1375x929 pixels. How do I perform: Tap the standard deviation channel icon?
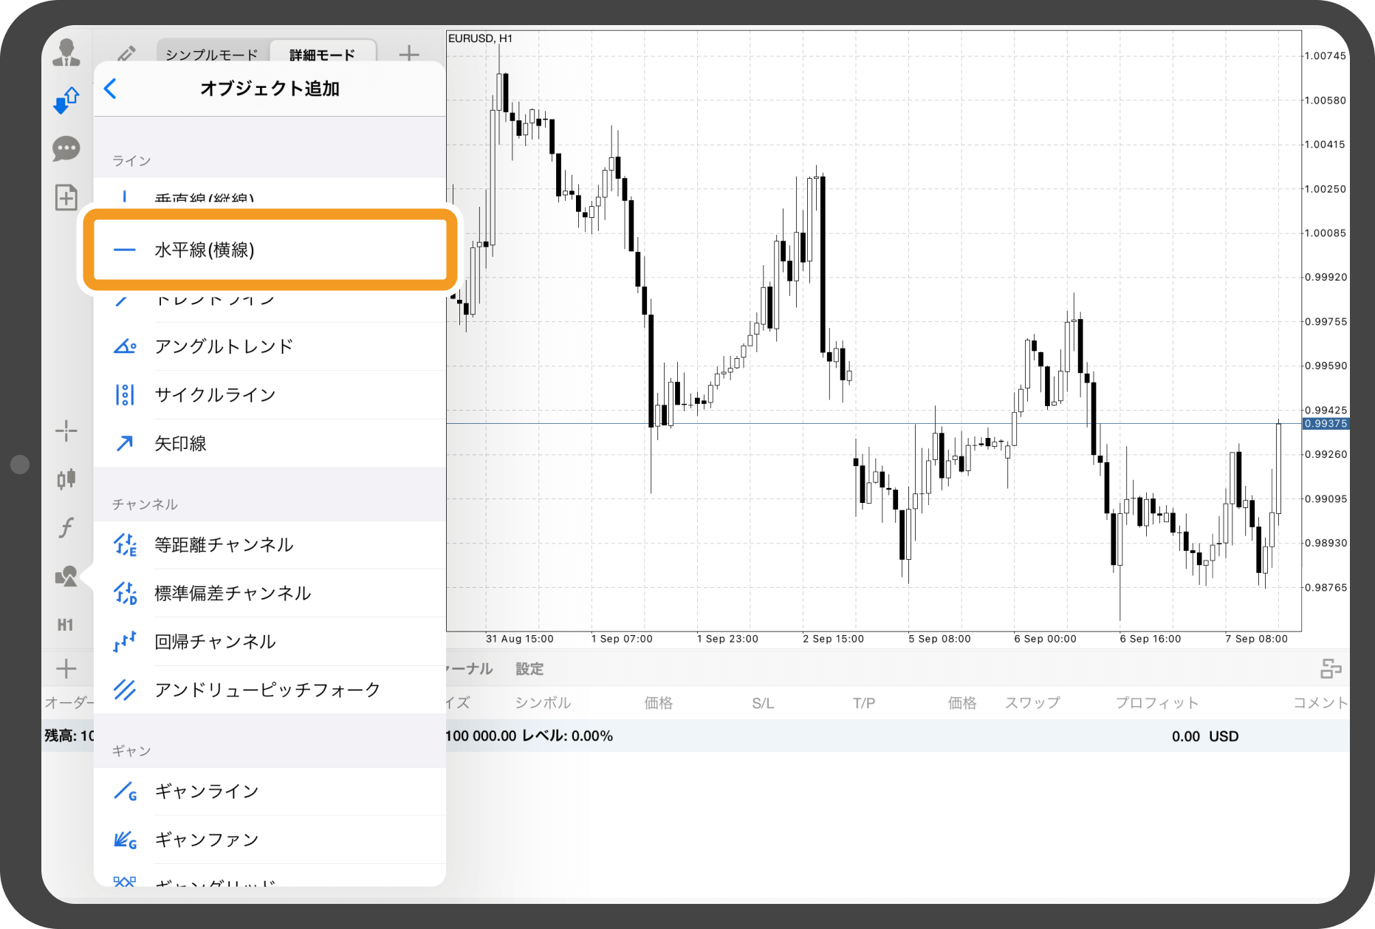pyautogui.click(x=125, y=593)
